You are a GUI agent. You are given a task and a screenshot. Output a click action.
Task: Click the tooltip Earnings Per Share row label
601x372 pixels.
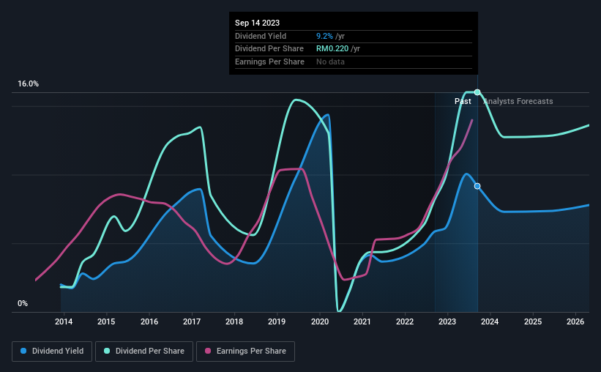pos(270,62)
